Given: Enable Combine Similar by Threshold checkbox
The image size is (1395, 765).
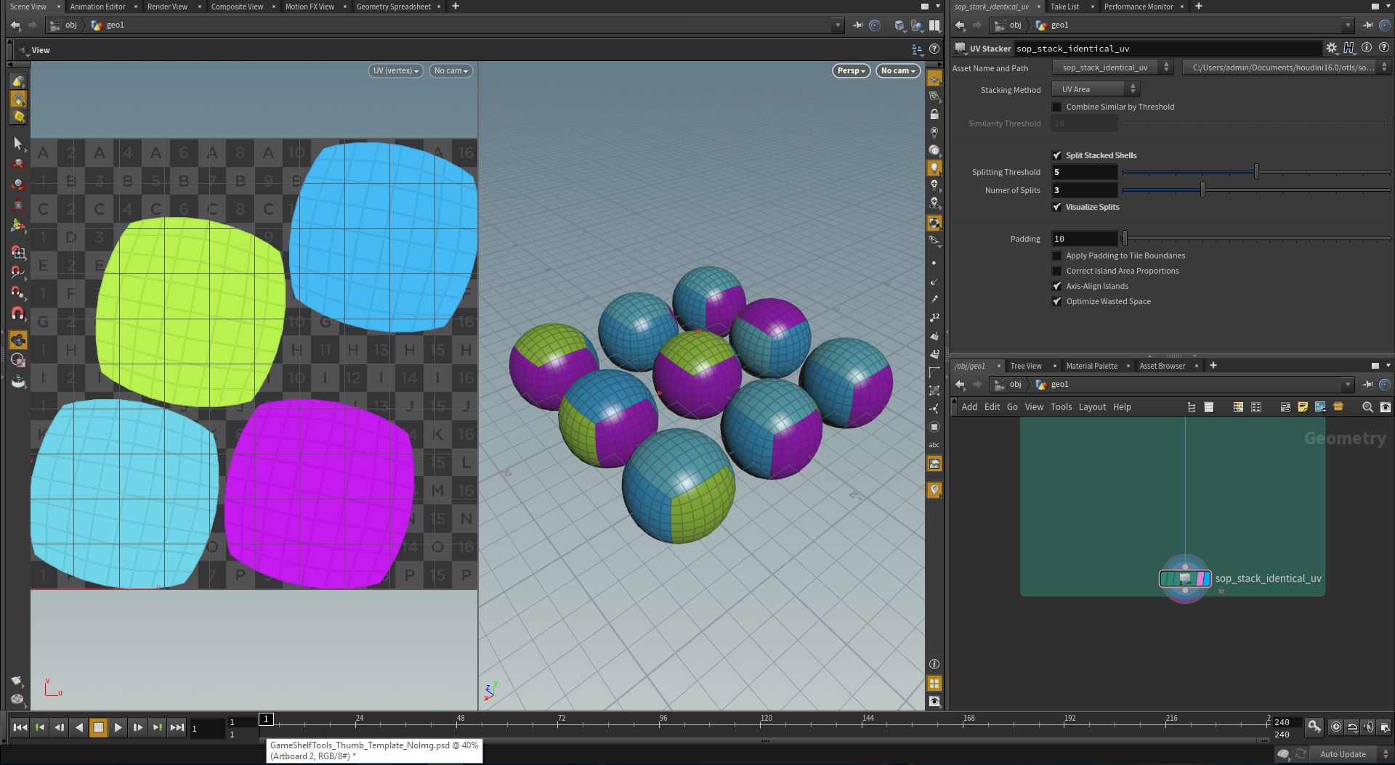Looking at the screenshot, I should pos(1057,107).
